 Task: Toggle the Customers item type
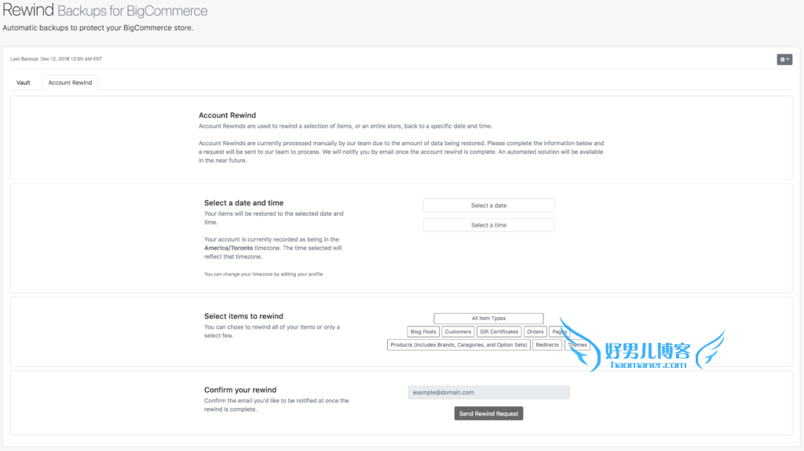[458, 332]
